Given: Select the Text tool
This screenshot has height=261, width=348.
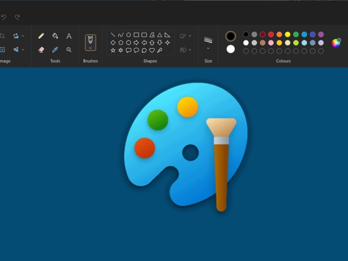Looking at the screenshot, I should pos(69,36).
